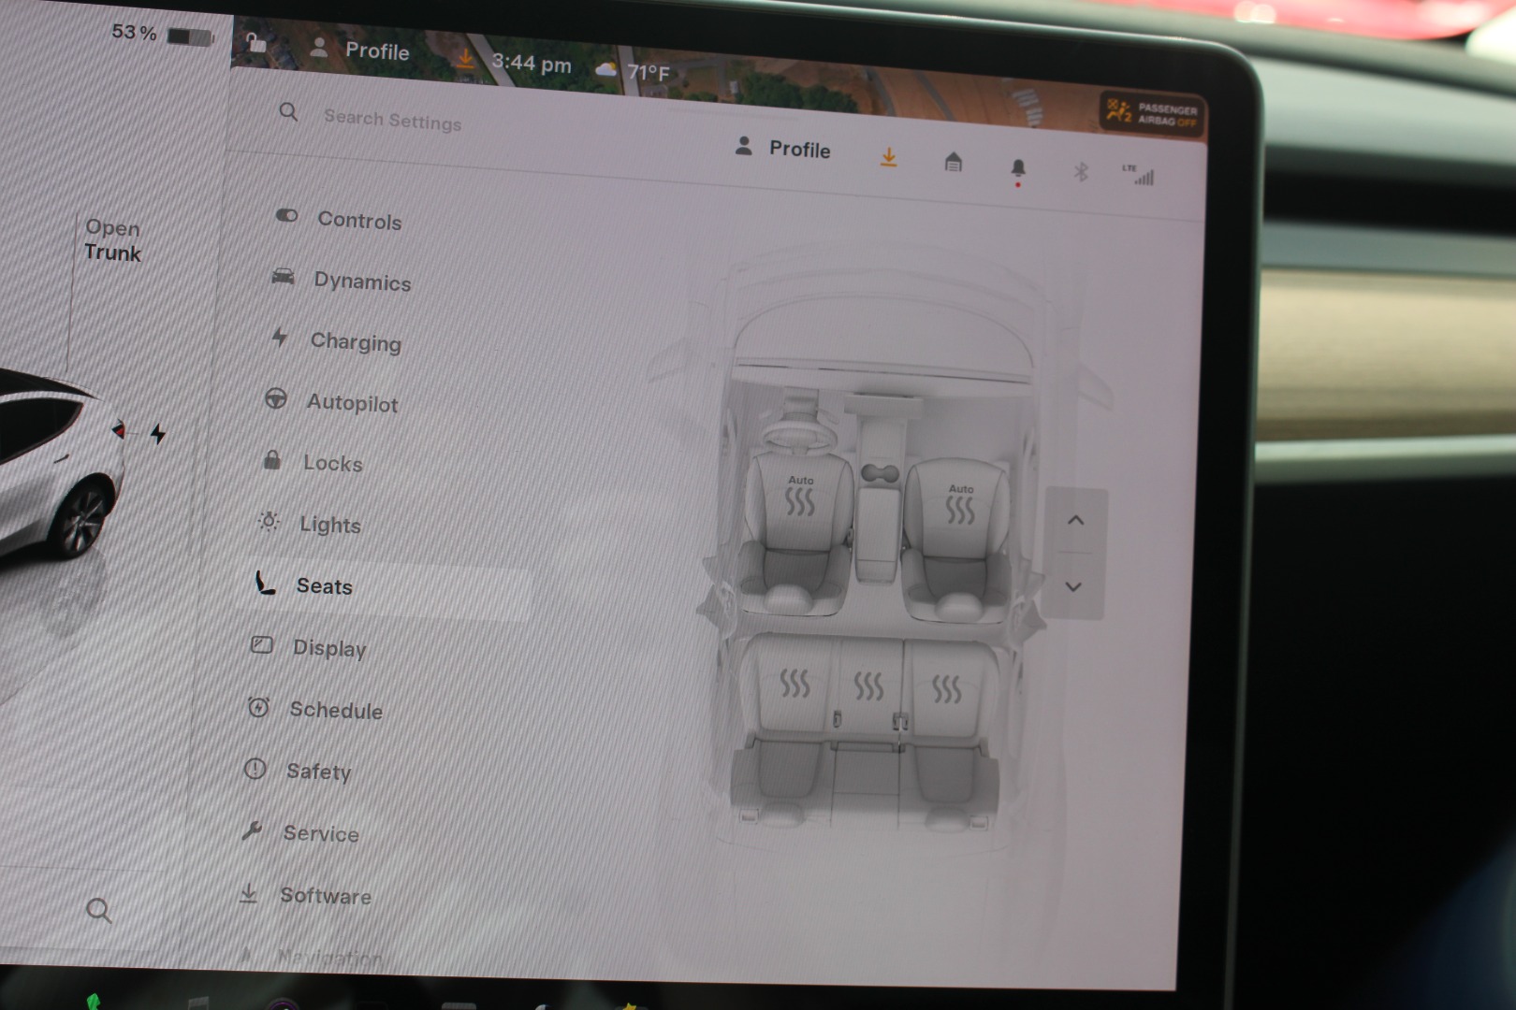The width and height of the screenshot is (1516, 1010).
Task: Toggle rear right seat heater
Action: [x=946, y=690]
